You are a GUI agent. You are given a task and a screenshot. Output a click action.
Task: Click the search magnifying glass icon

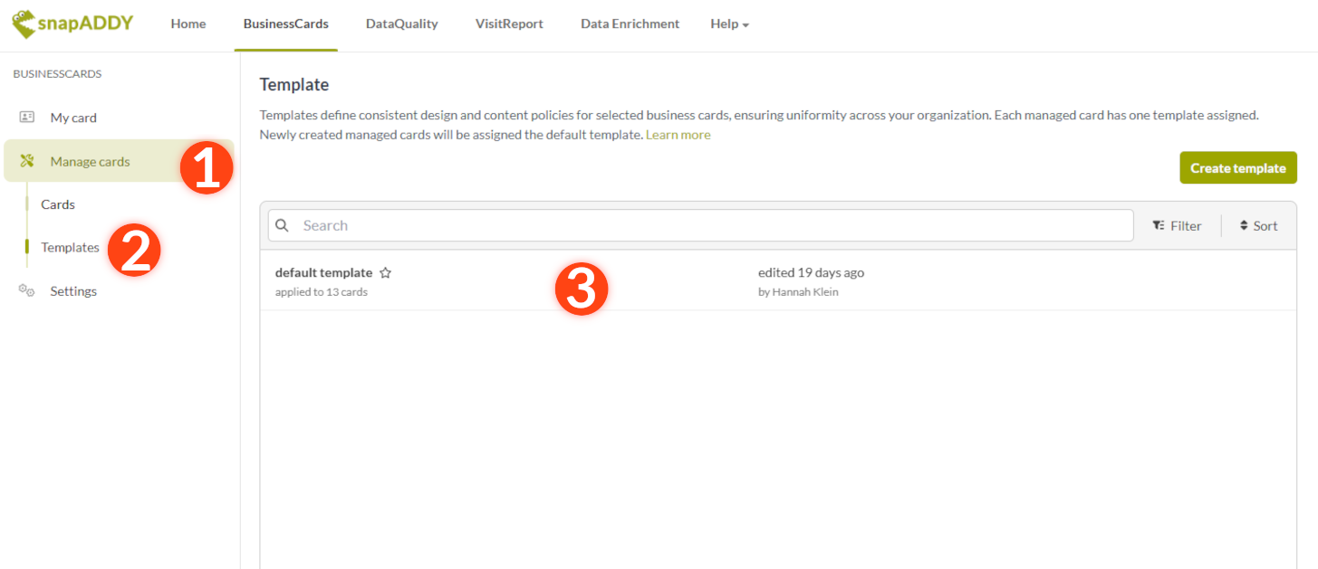(282, 224)
